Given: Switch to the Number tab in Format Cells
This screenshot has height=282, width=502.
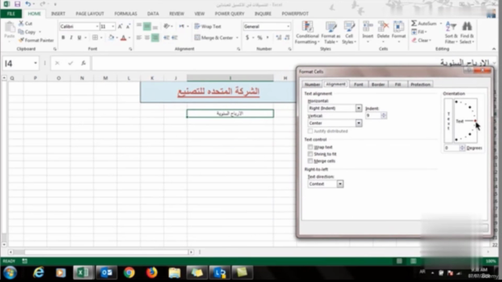Looking at the screenshot, I should pyautogui.click(x=312, y=85).
